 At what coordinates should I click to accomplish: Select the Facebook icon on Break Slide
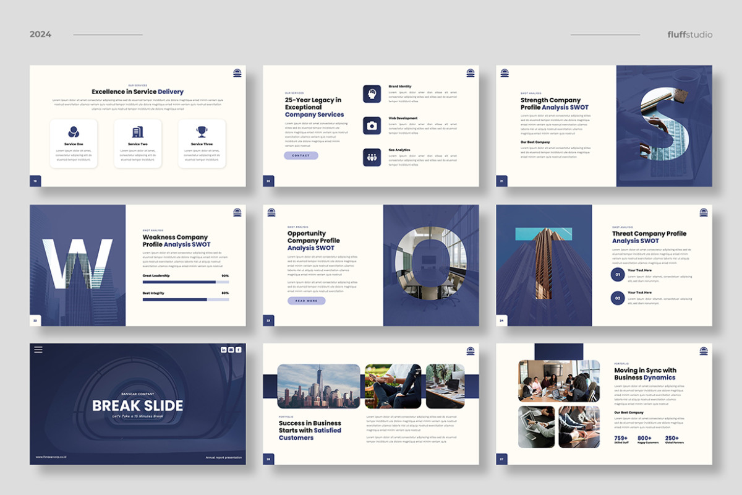pos(239,350)
